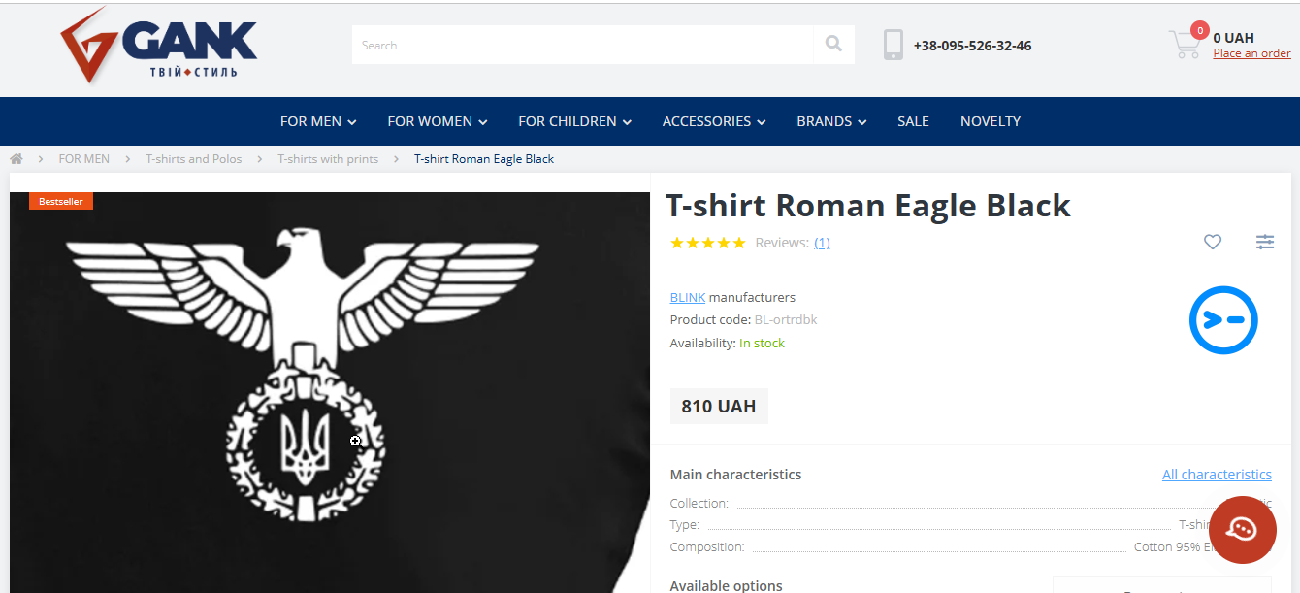Open the live chat bubble

click(x=1242, y=529)
